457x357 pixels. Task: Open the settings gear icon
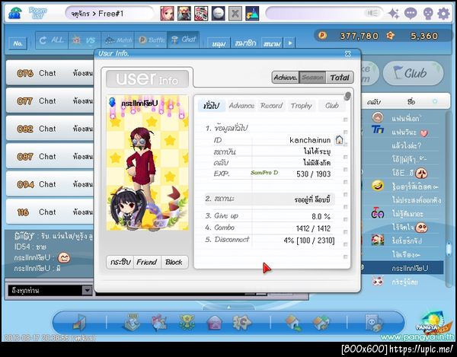click(x=443, y=14)
